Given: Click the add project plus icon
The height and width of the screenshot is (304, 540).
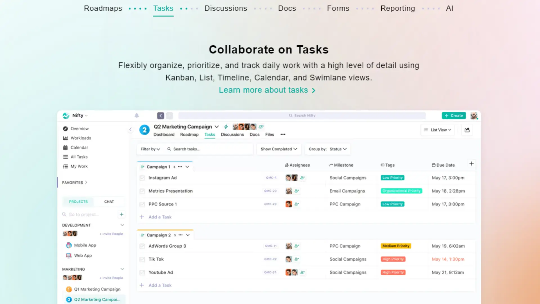Looking at the screenshot, I should [121, 214].
